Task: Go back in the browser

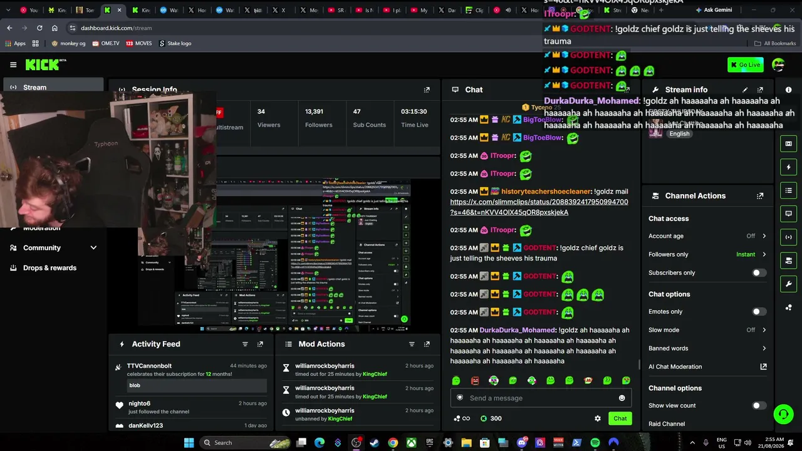Action: [9, 28]
